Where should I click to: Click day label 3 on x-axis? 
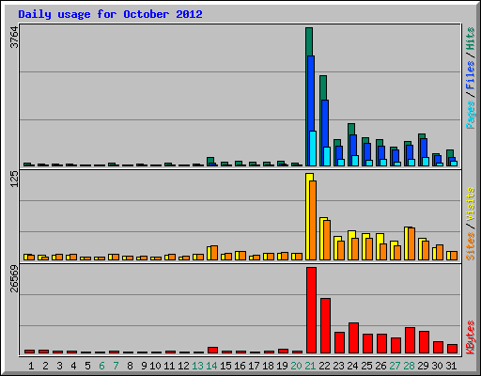pos(59,366)
